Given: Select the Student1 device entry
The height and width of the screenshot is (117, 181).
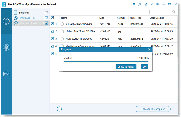Looking at the screenshot, I should 24,13.
